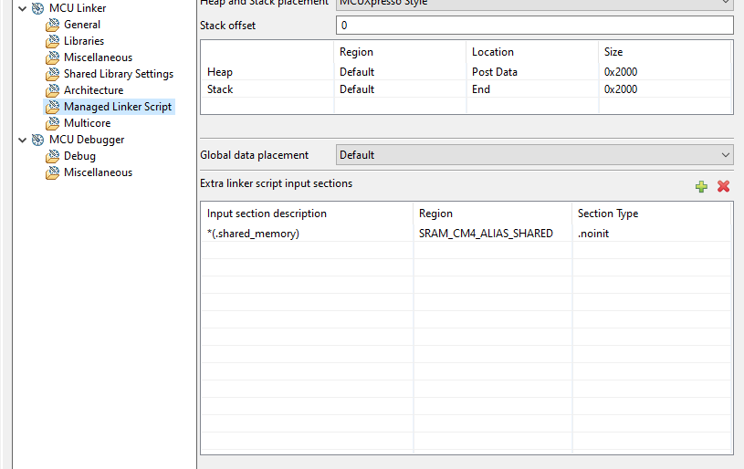Viewport: 744px width, 469px height.
Task: Click into the Stack offset field
Action: pyautogui.click(x=535, y=26)
